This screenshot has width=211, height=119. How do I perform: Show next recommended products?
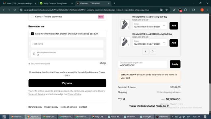click(x=153, y=52)
